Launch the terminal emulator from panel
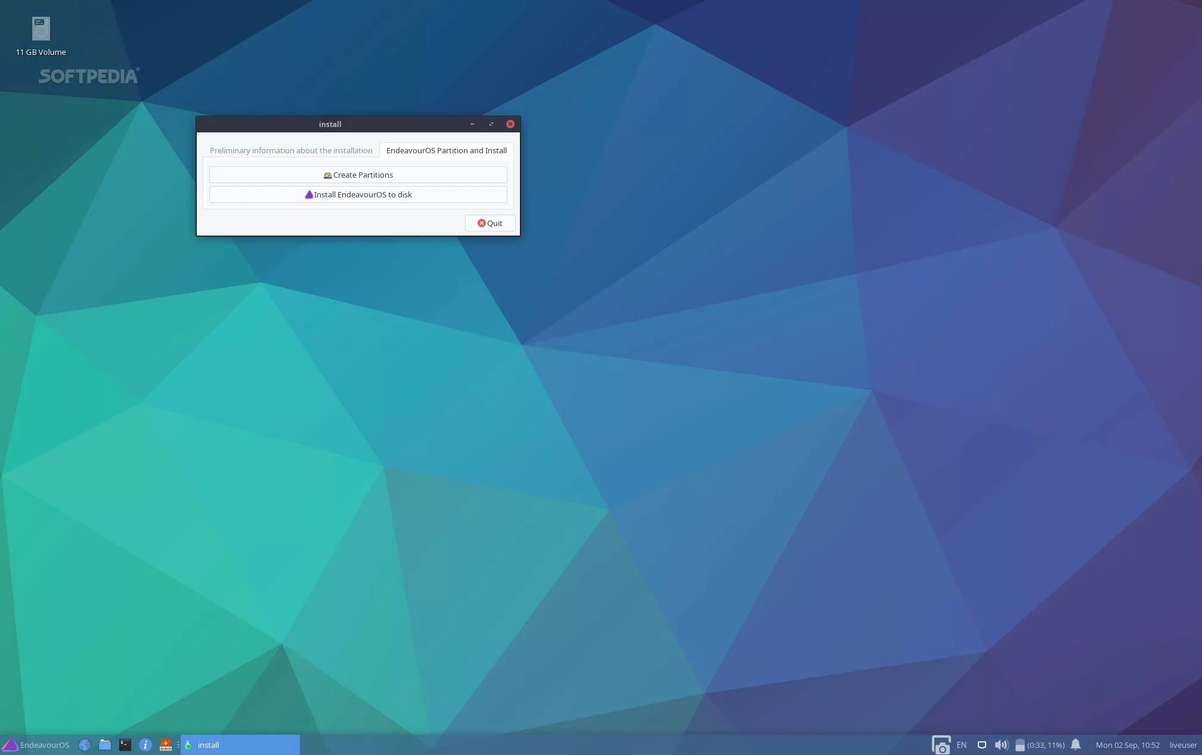 (125, 745)
